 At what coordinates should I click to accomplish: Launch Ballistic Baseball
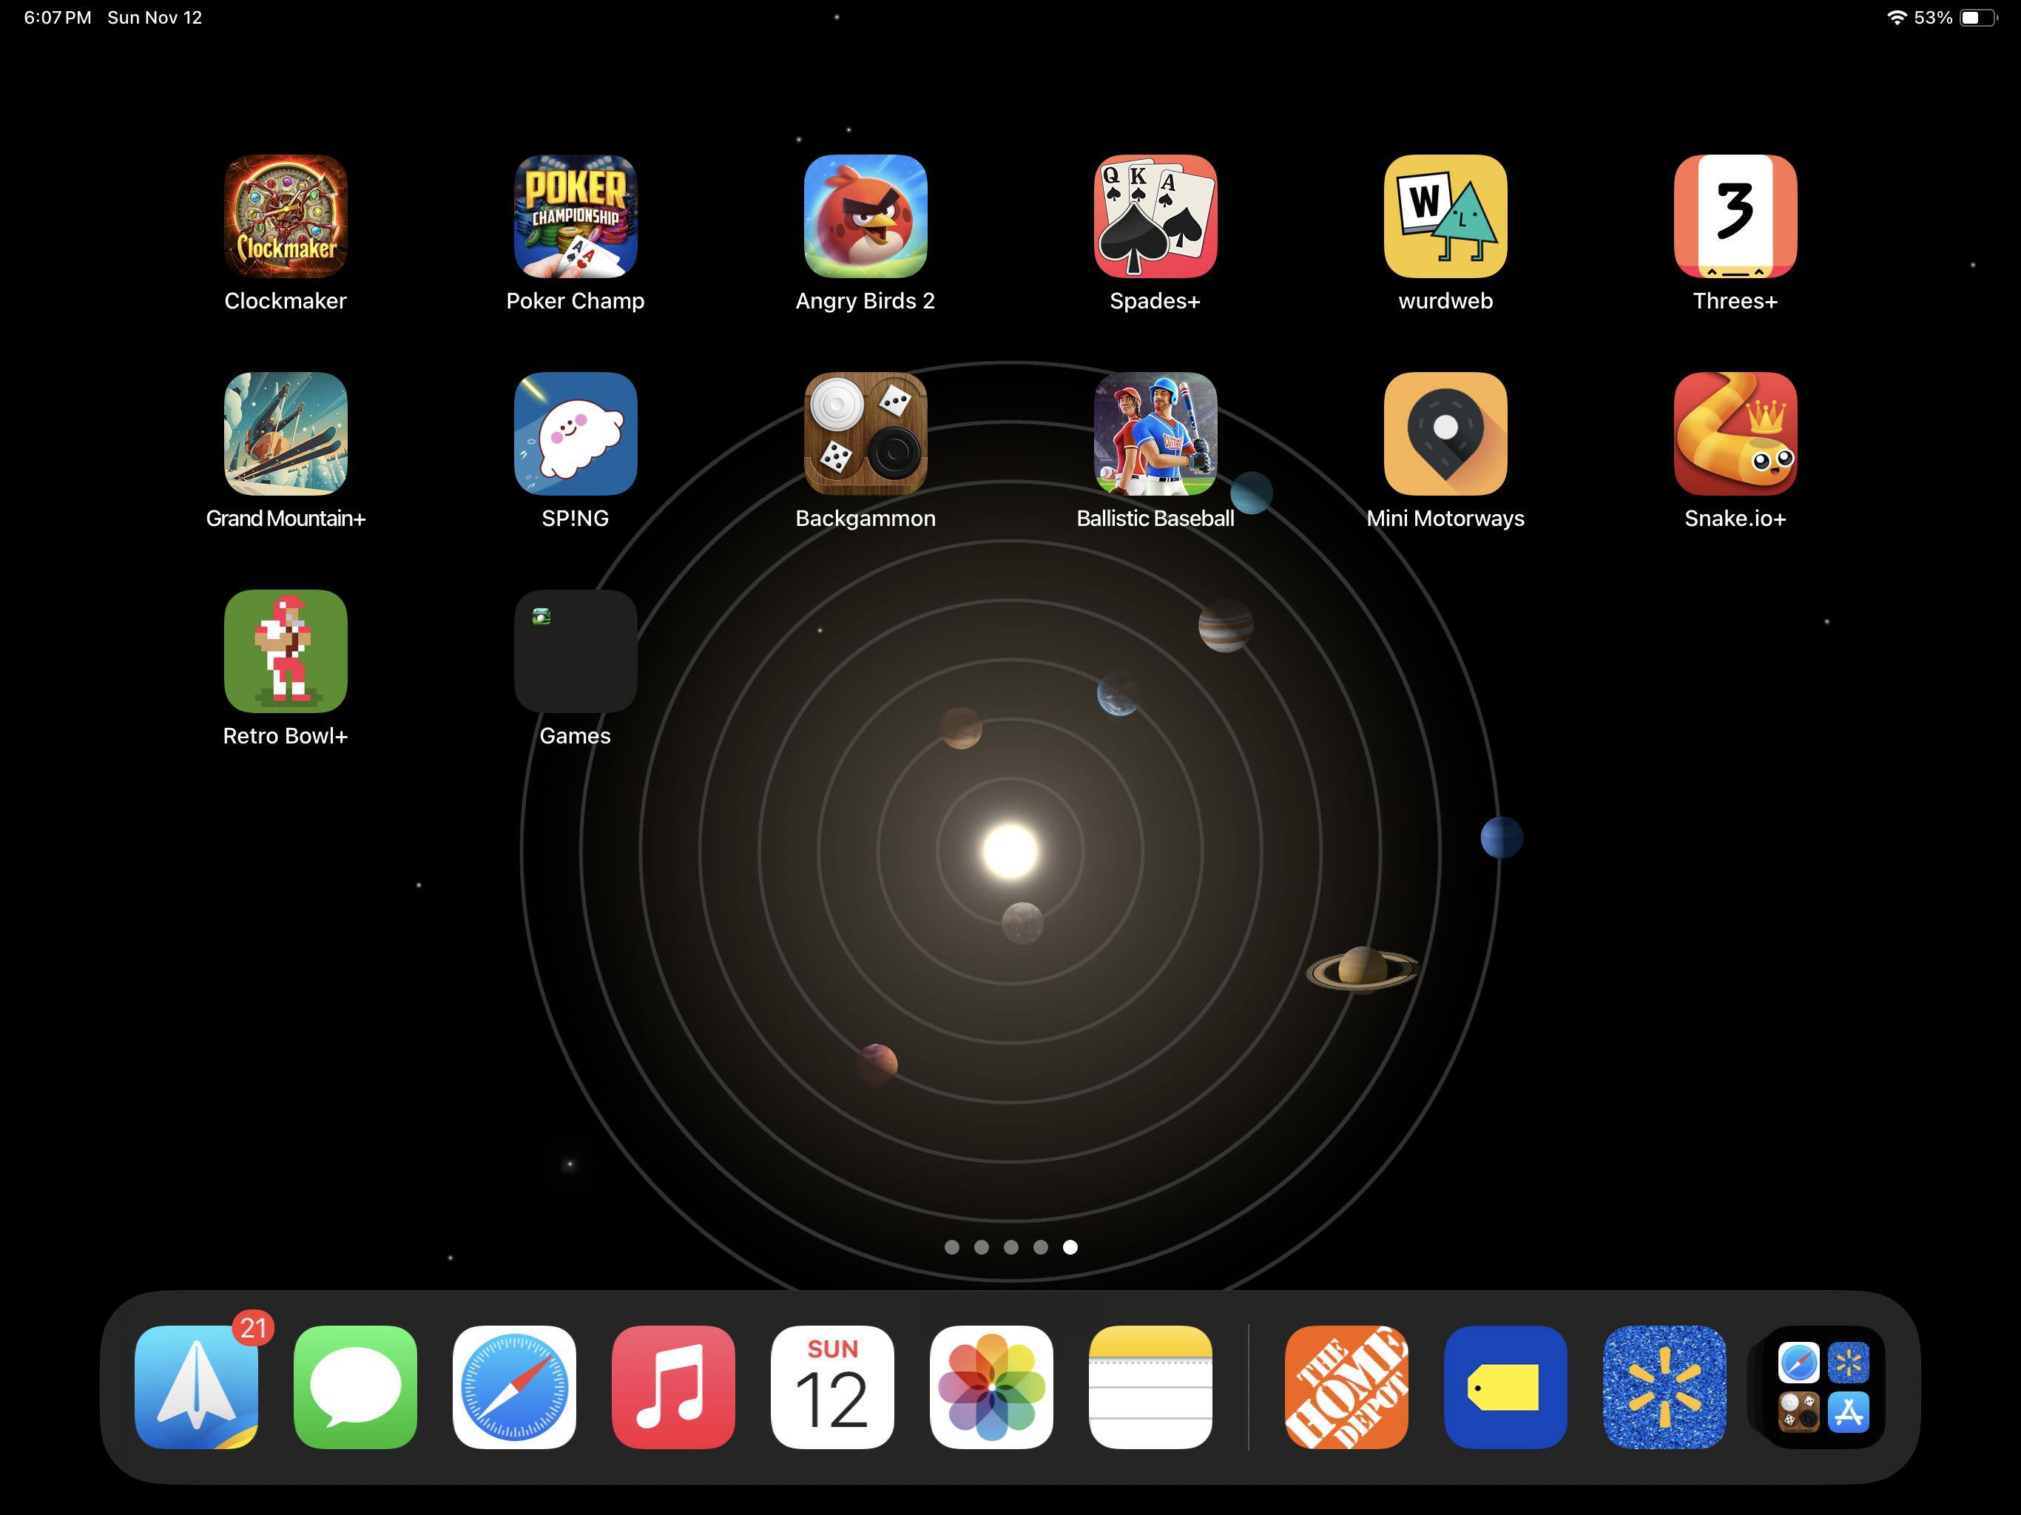coord(1155,434)
